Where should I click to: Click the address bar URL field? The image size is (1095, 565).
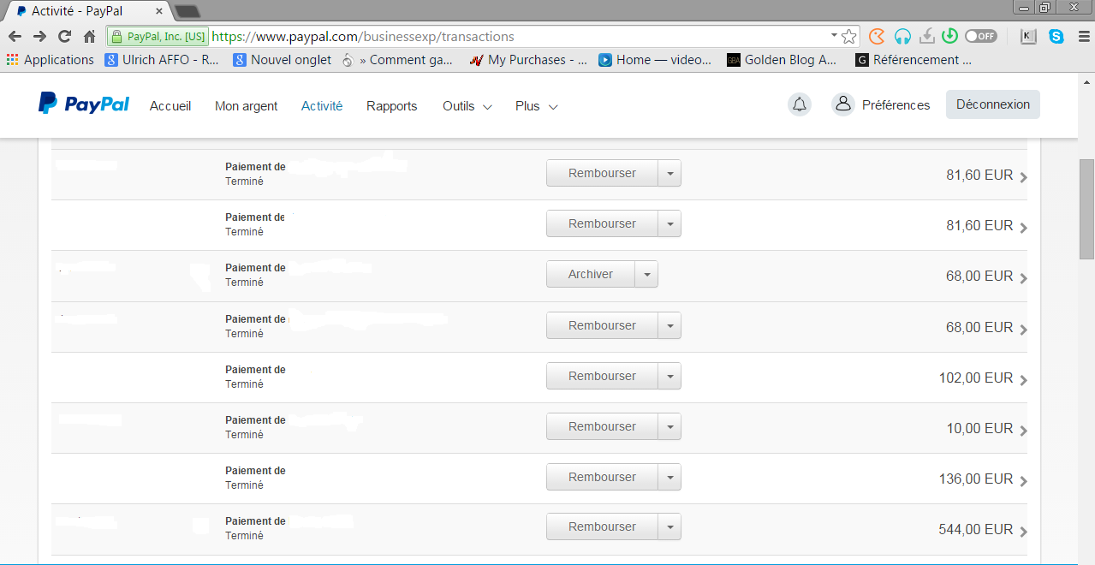(x=514, y=37)
